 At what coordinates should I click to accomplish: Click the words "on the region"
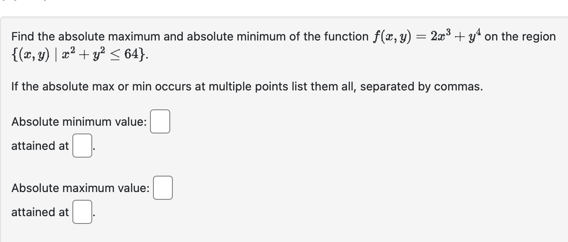pyautogui.click(x=520, y=37)
